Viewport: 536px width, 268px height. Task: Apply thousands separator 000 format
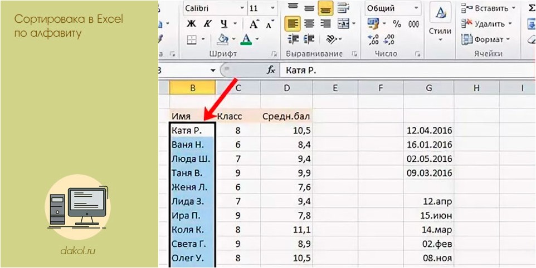coord(413,24)
